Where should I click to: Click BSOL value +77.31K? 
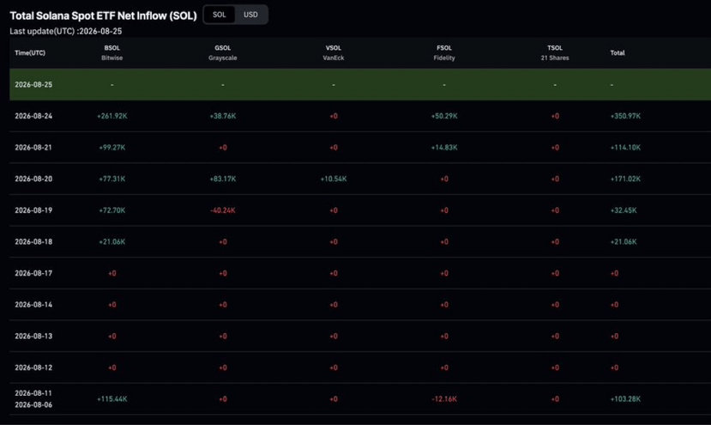point(112,179)
